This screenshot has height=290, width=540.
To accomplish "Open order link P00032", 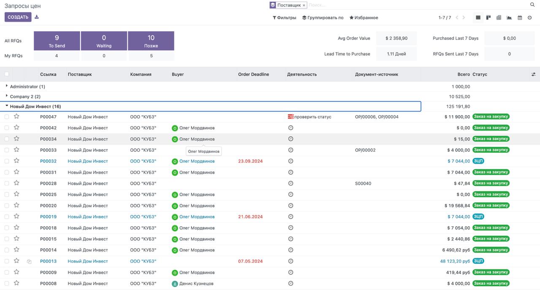I will tap(48, 161).
